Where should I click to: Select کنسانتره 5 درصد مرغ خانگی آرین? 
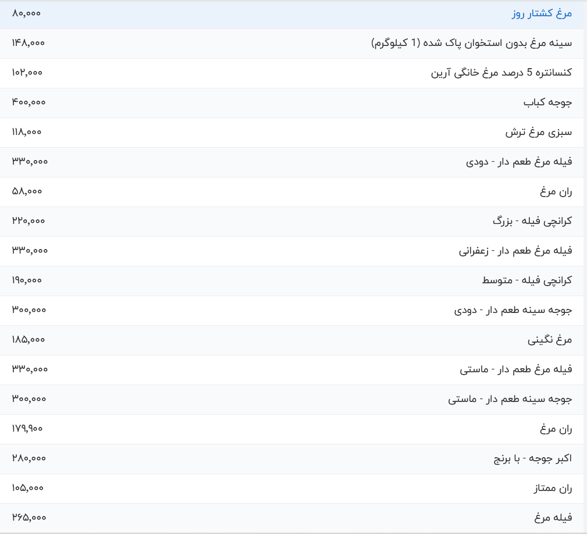tap(501, 73)
